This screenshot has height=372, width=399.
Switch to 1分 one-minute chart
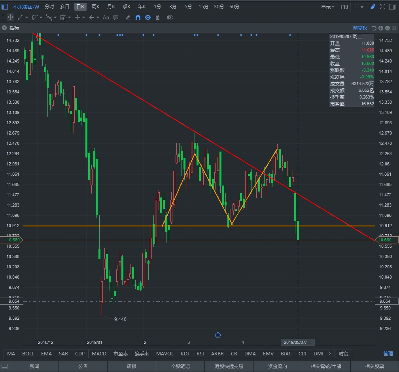(157, 7)
